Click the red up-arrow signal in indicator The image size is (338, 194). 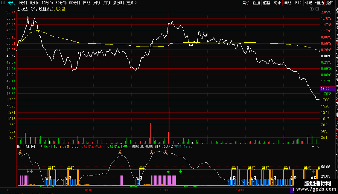313,171
